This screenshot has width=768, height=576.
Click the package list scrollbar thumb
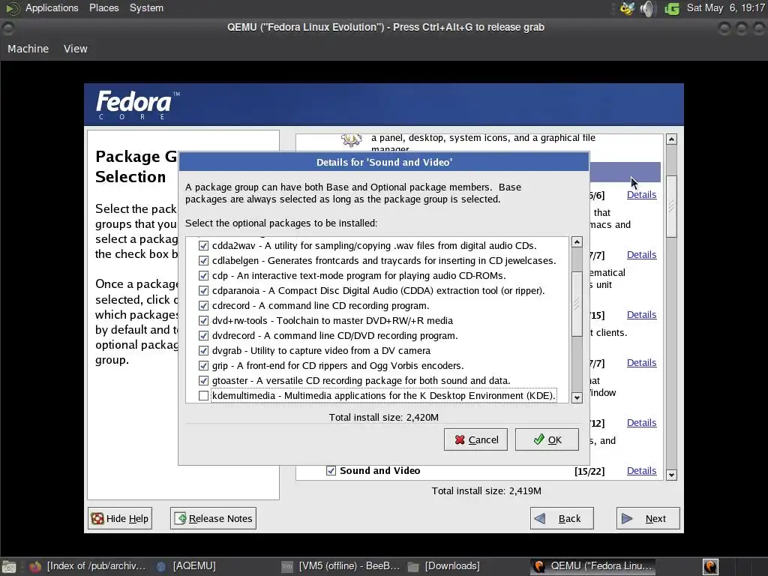[x=577, y=304]
